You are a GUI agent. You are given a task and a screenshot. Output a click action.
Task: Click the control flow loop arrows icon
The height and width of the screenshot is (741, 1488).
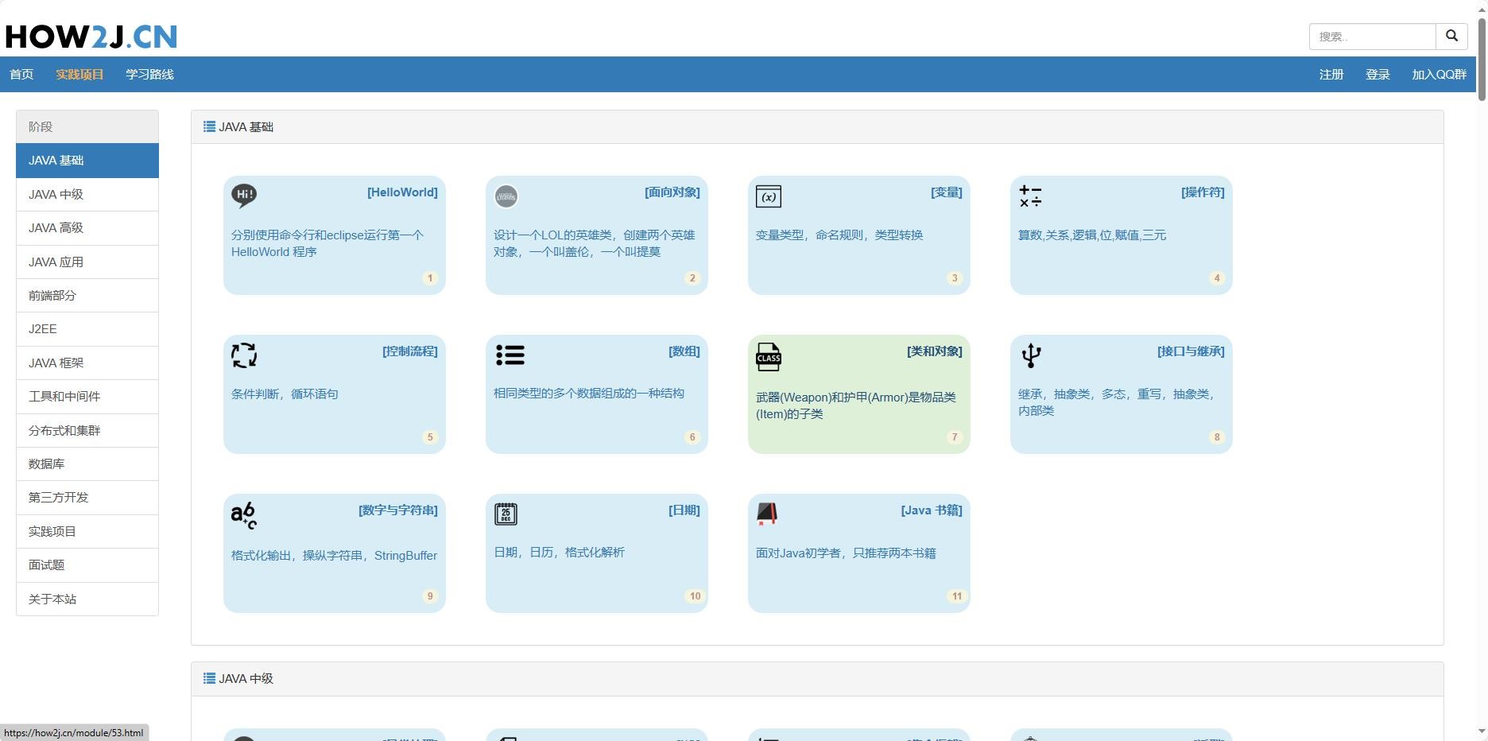click(244, 355)
